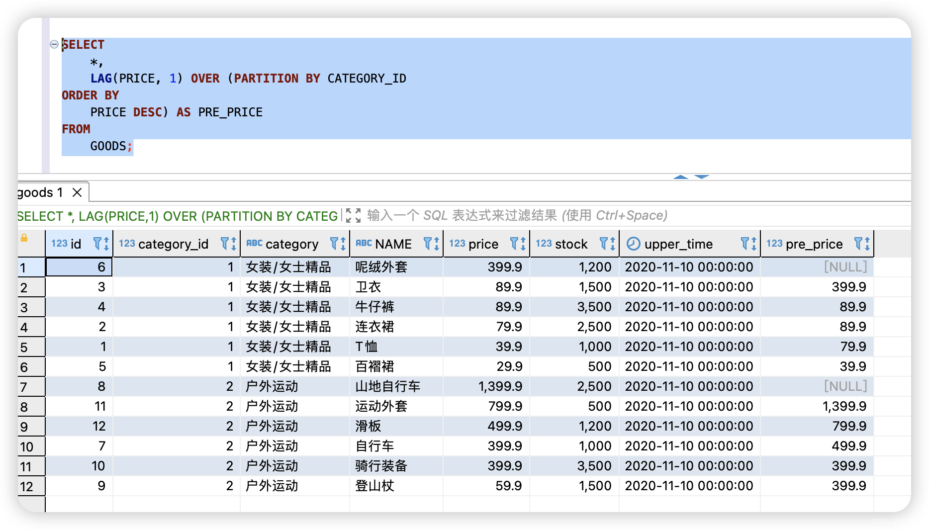
Task: Click the price cell 59.9
Action: [x=486, y=486]
